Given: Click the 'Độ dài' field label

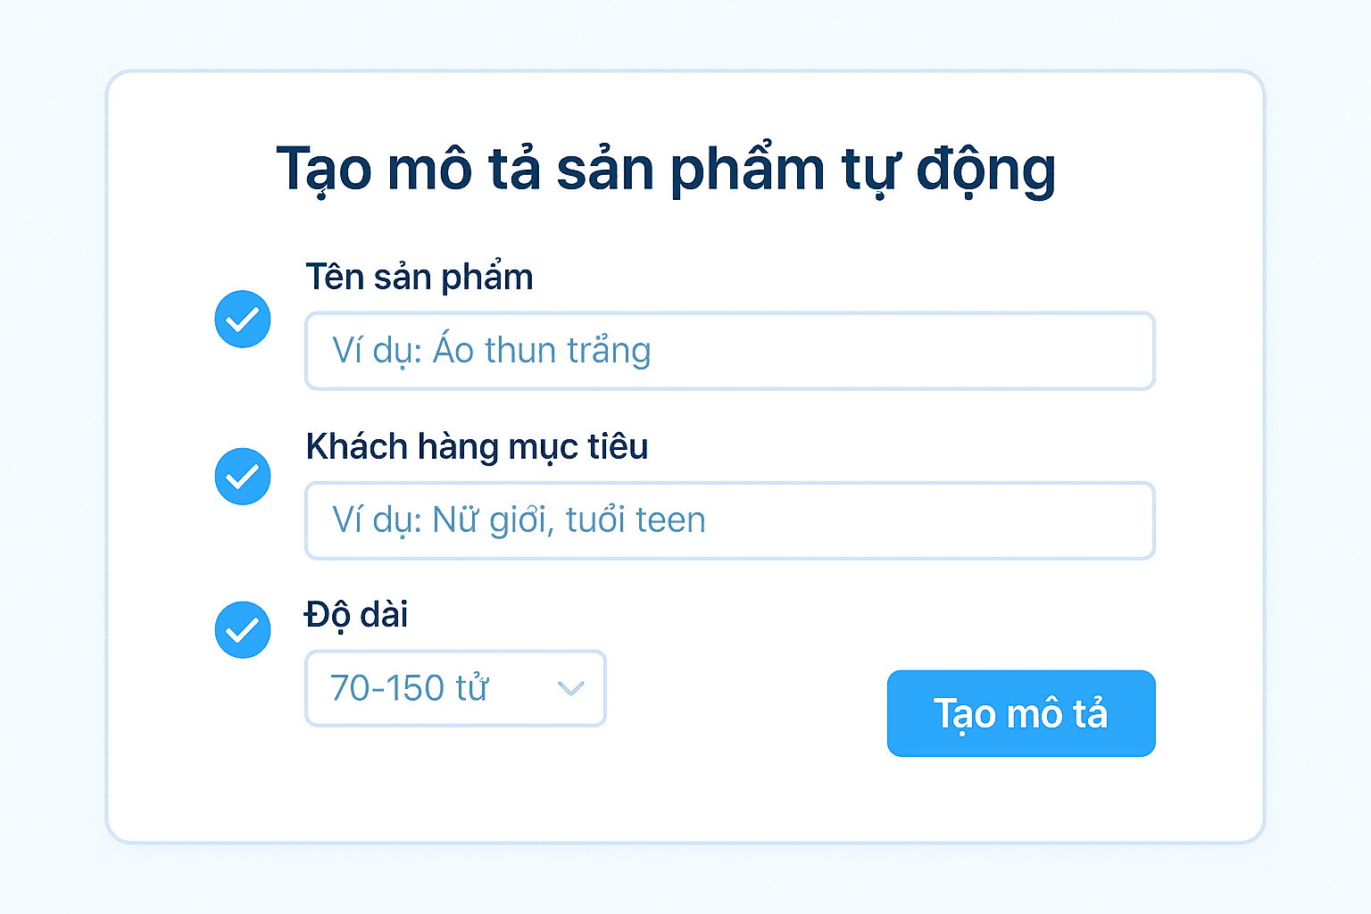Looking at the screenshot, I should point(356,614).
